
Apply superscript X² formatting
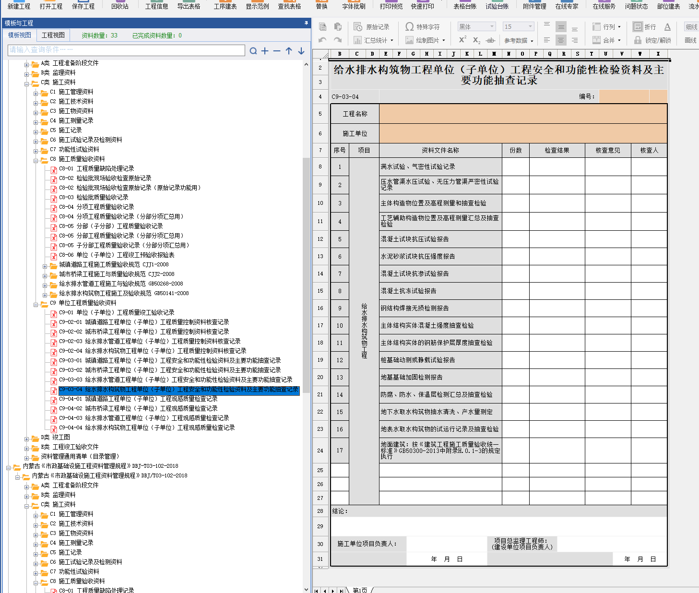pos(462,40)
